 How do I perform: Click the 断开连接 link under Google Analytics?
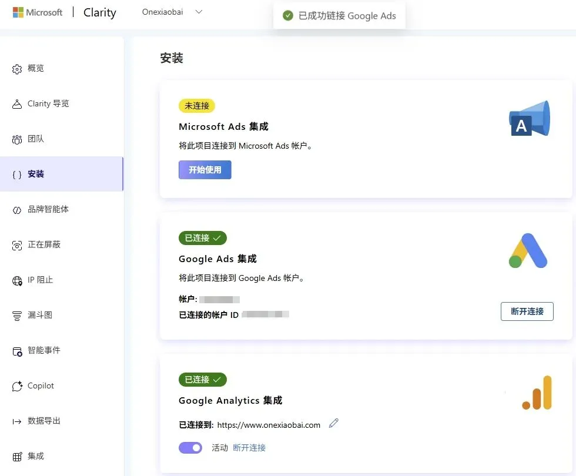(249, 448)
